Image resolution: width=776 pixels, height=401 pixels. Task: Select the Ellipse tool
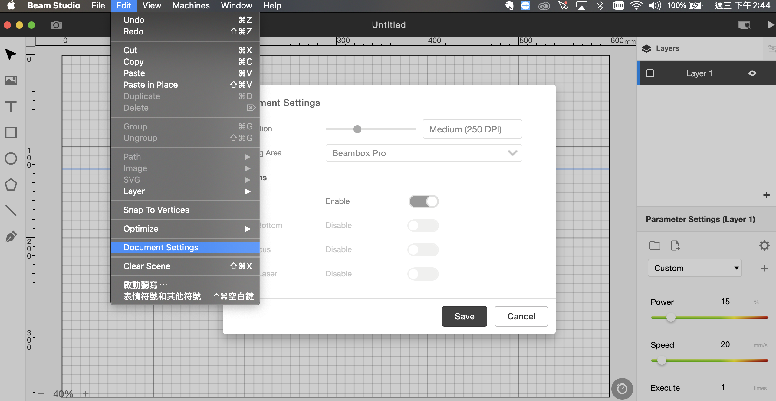click(x=11, y=158)
